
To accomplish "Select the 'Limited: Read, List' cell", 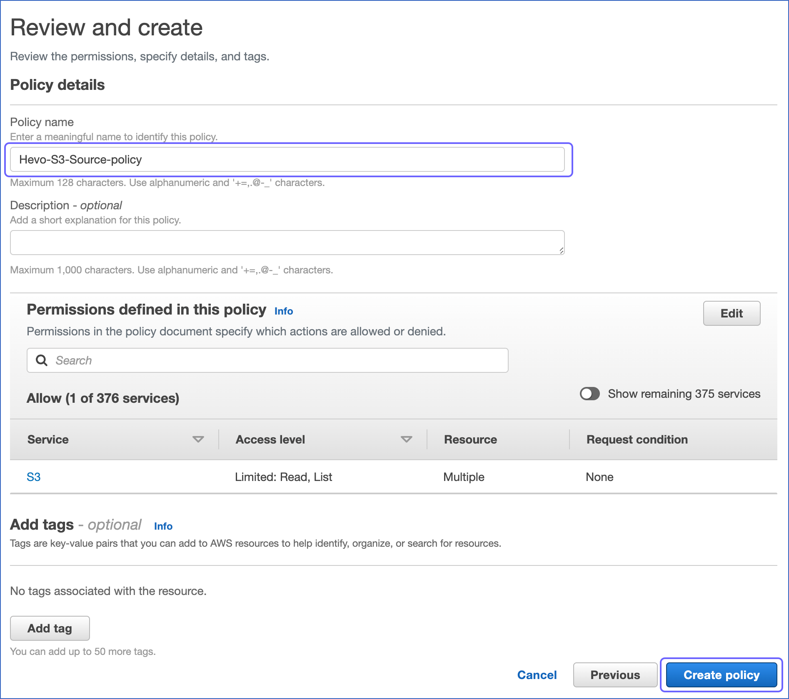I will click(x=284, y=477).
